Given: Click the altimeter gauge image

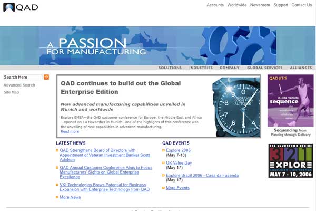Looking at the screenshot, I should (x=236, y=107).
